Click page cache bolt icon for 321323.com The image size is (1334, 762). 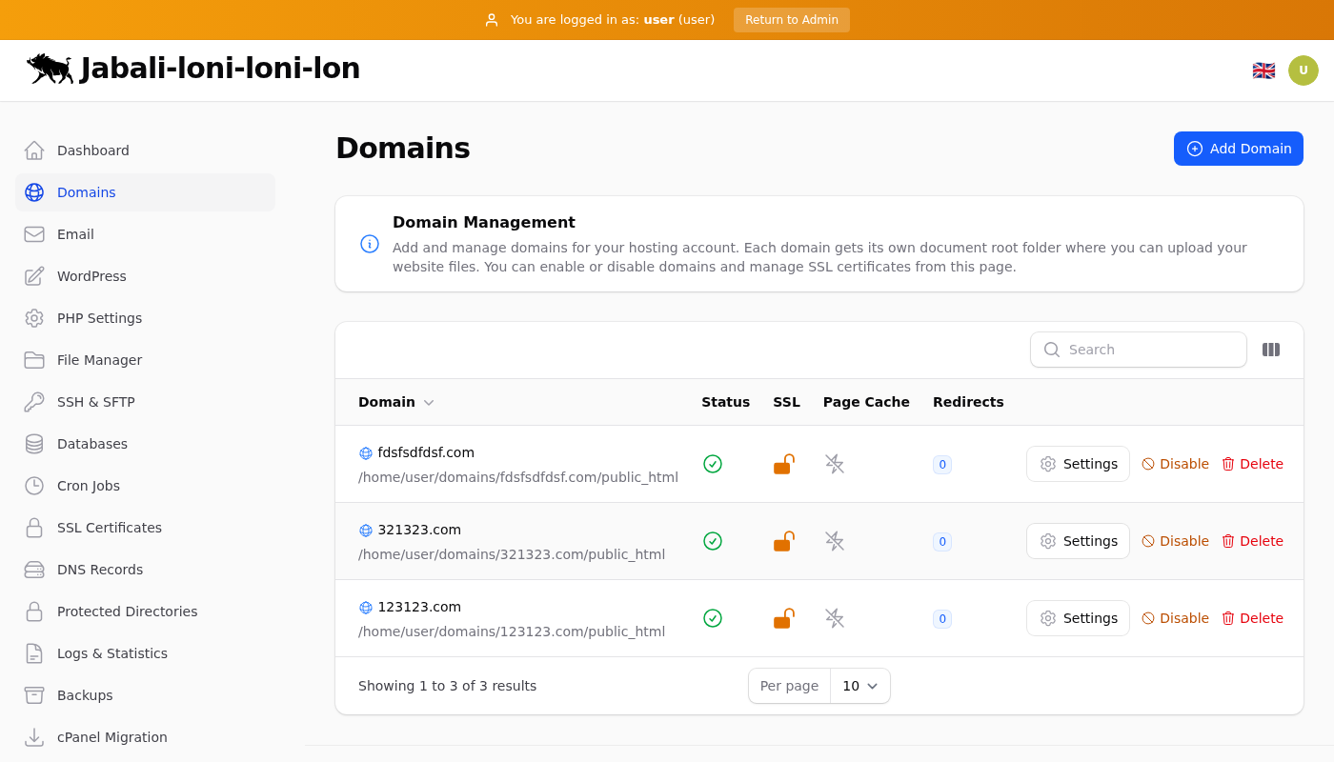point(835,541)
